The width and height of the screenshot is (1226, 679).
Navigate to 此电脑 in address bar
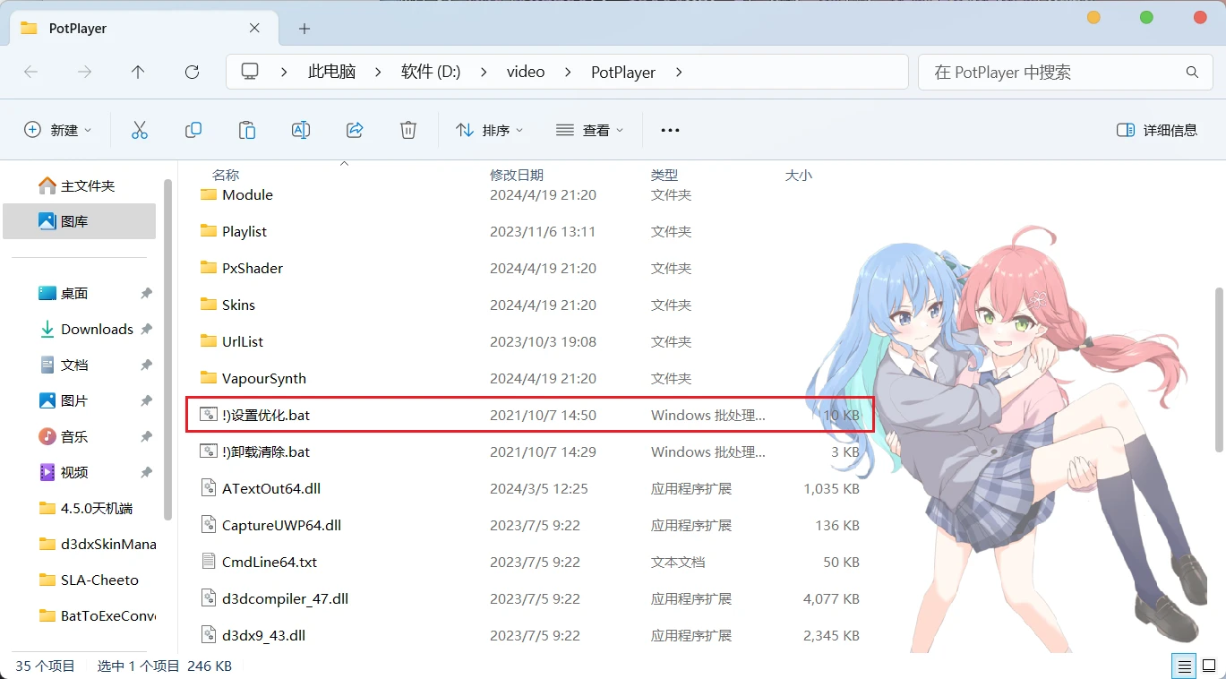coord(331,72)
